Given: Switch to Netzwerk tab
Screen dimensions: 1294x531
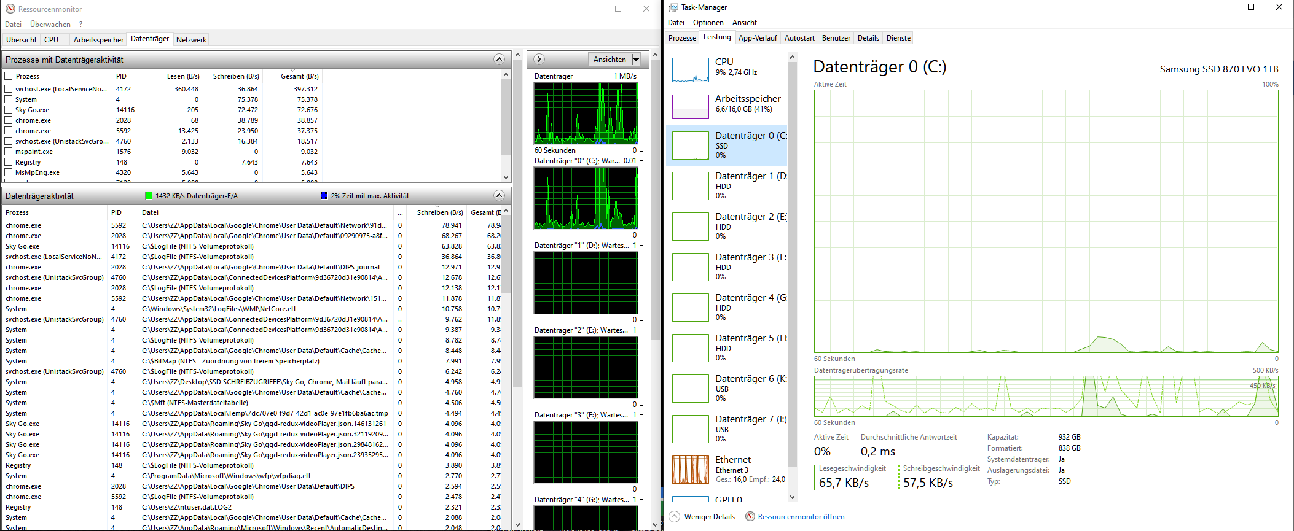Looking at the screenshot, I should coord(191,40).
